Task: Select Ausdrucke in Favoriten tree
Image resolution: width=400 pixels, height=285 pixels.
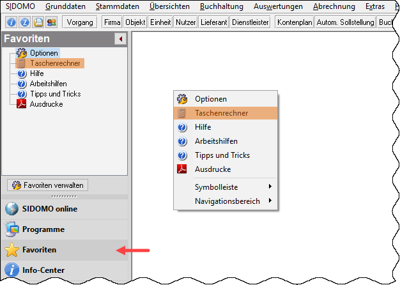Action: (46, 104)
